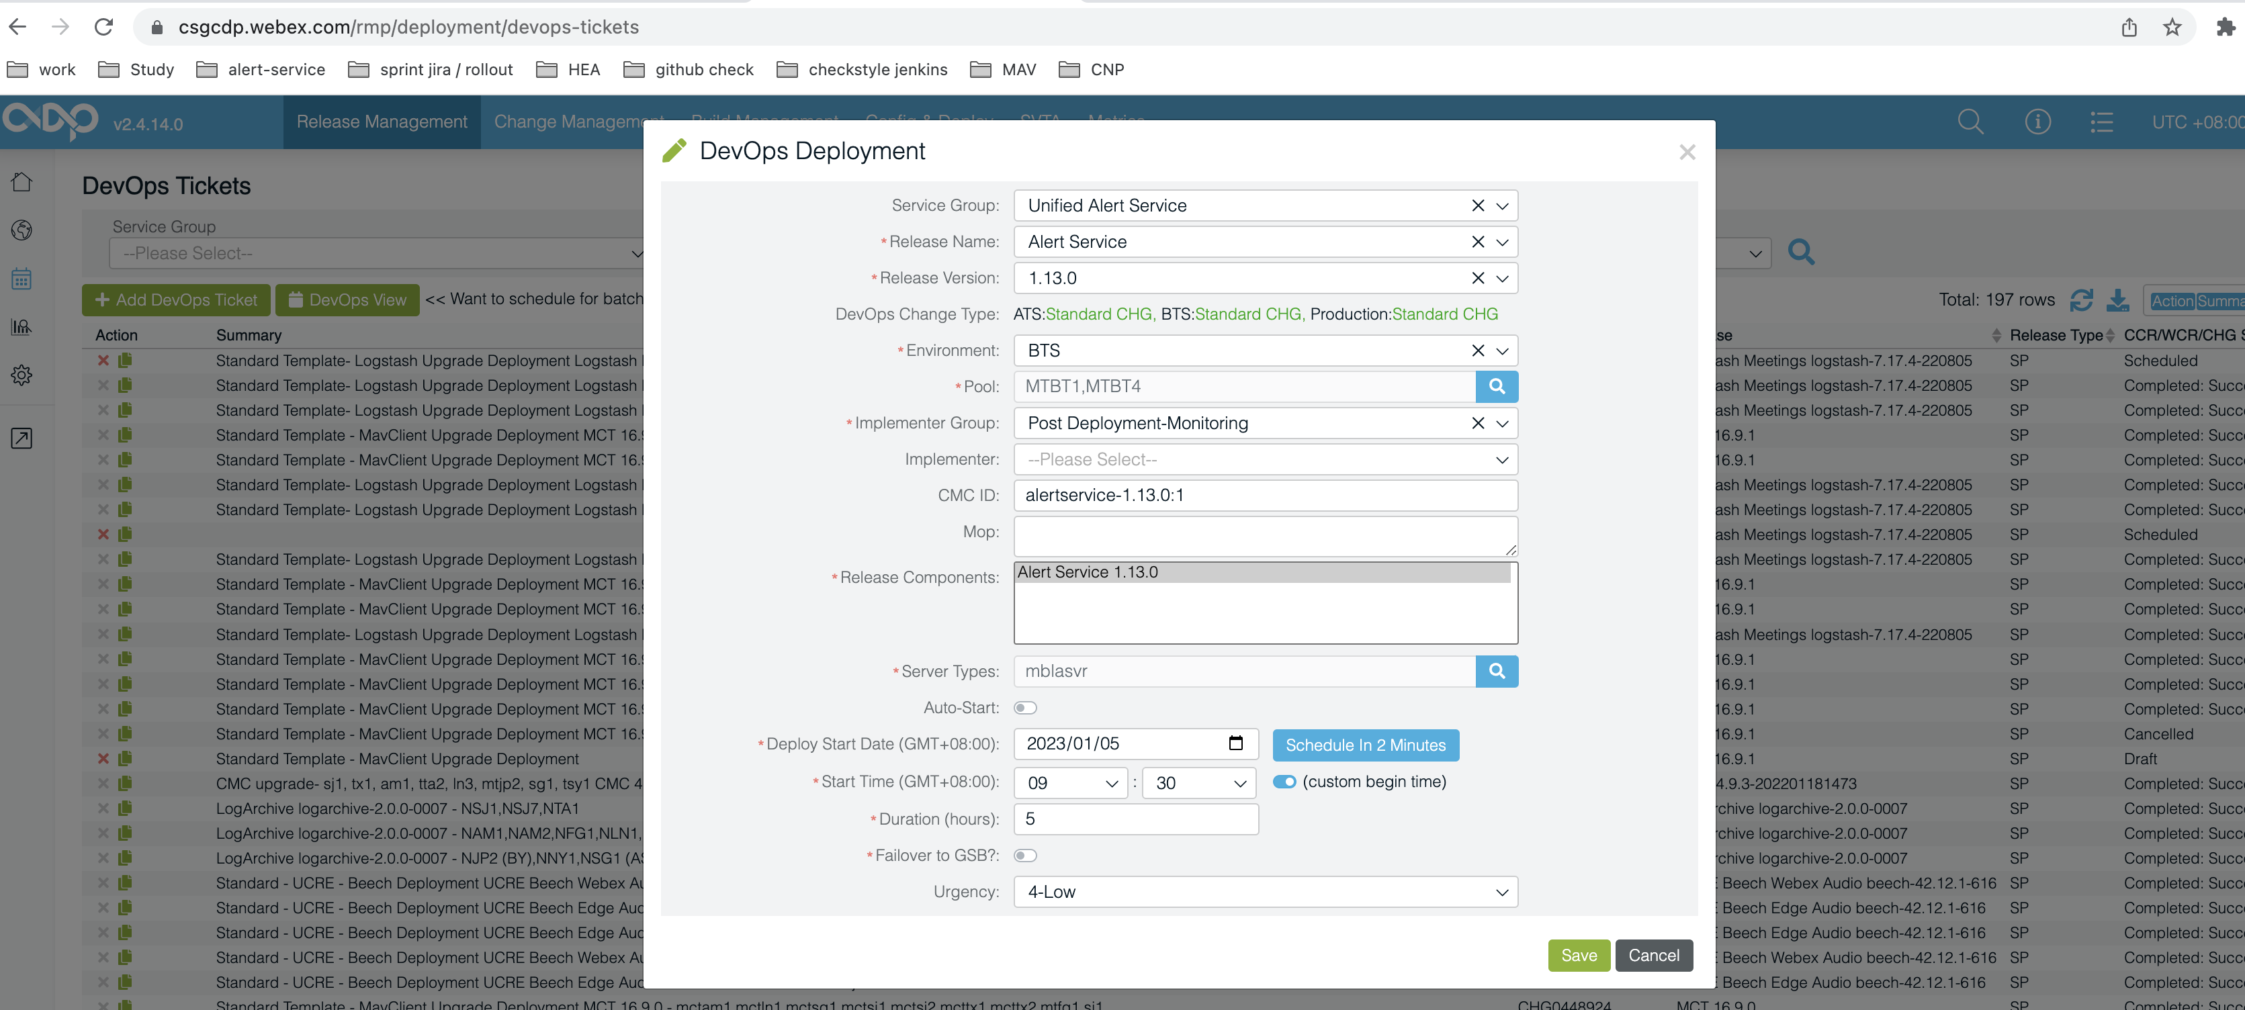Viewport: 2245px width, 1010px height.
Task: Clear the Environment BTS selection X
Action: click(1477, 351)
